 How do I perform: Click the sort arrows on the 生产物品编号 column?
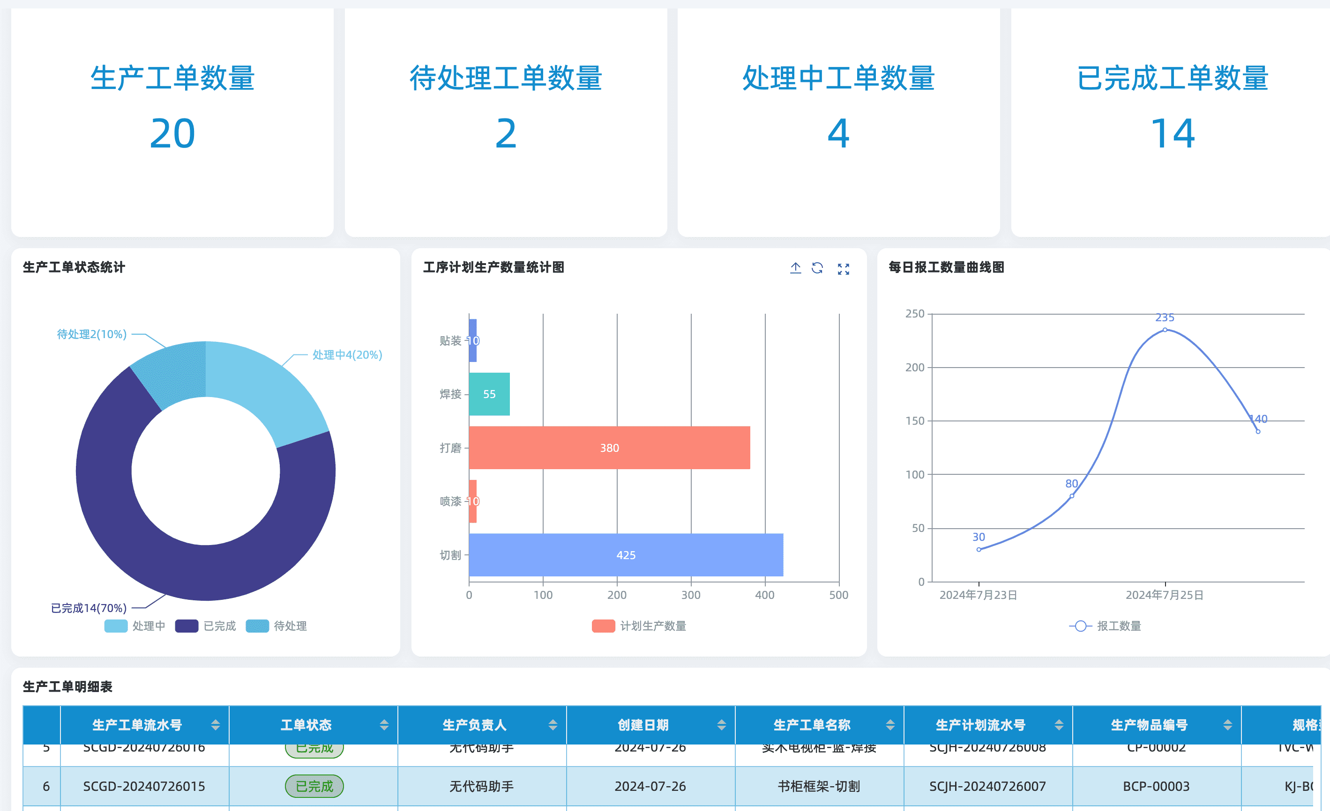pyautogui.click(x=1227, y=725)
